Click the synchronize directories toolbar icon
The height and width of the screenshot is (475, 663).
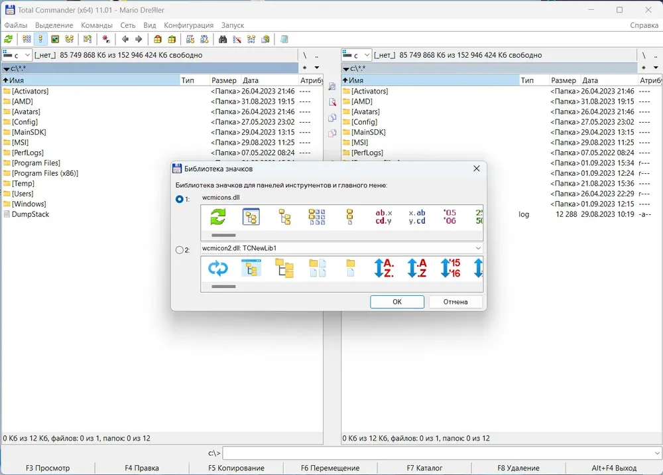pos(251,39)
